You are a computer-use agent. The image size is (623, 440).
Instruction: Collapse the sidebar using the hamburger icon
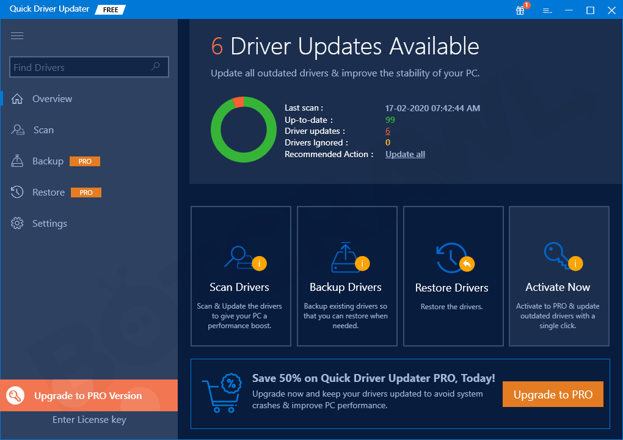(17, 35)
